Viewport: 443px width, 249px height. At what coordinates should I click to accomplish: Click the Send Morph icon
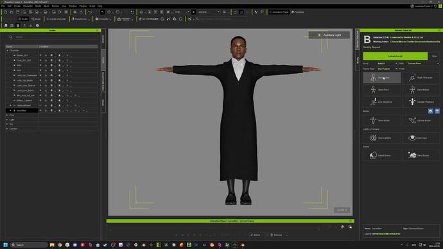coord(373,120)
